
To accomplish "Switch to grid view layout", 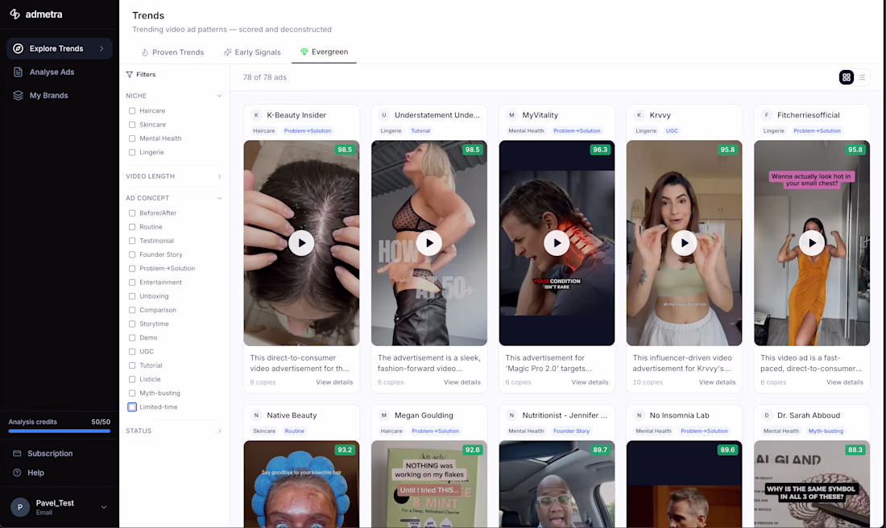I will [x=847, y=77].
